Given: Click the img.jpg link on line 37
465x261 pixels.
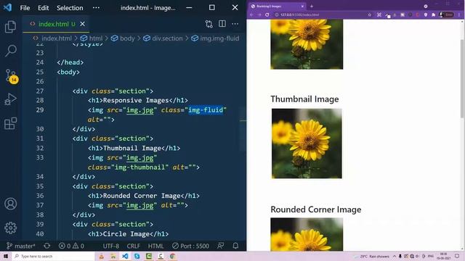Looking at the screenshot, I should pyautogui.click(x=140, y=205).
